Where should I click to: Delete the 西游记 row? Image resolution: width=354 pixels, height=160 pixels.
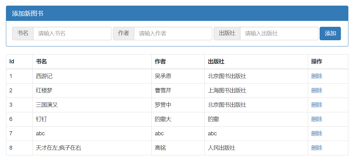(317, 76)
